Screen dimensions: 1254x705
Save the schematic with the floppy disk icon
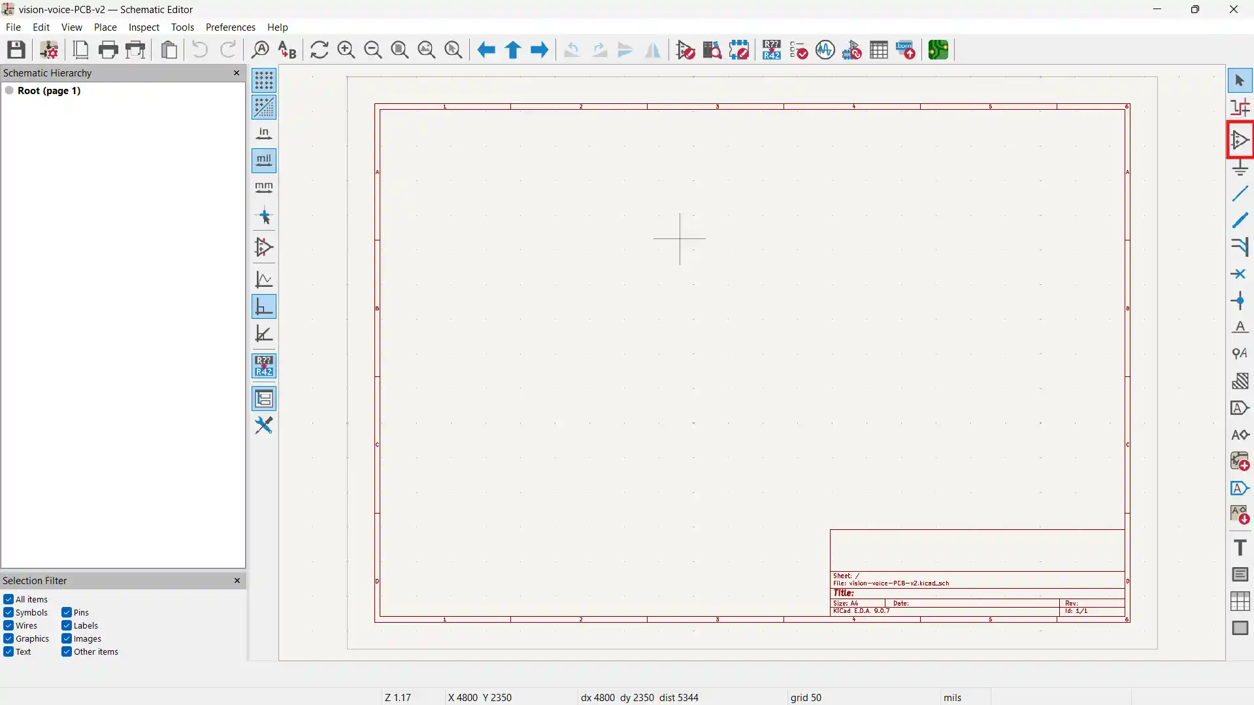point(16,50)
